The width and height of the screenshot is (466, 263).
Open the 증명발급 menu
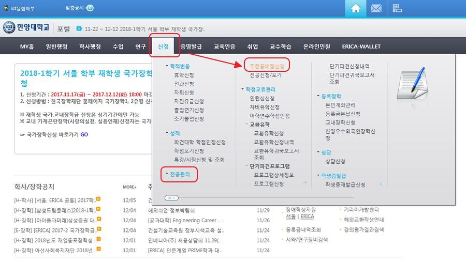click(191, 47)
